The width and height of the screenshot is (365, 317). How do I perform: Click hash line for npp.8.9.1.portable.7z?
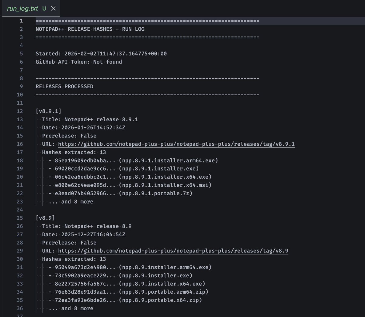tap(120, 193)
